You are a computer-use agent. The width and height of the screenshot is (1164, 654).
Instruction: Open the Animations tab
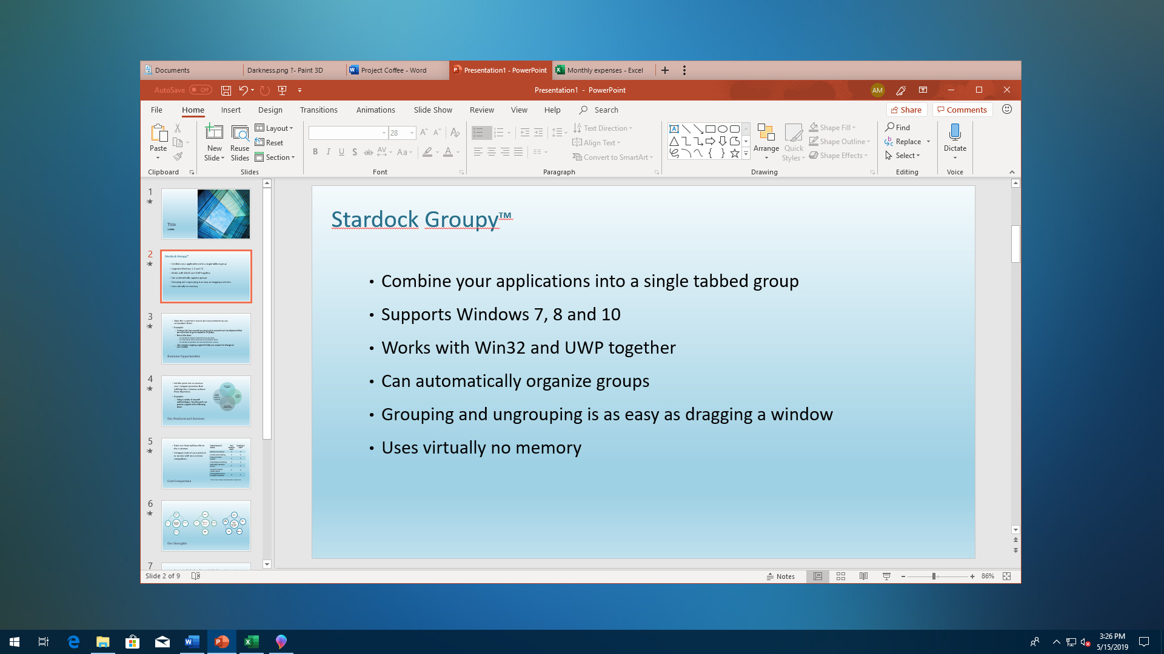375,110
